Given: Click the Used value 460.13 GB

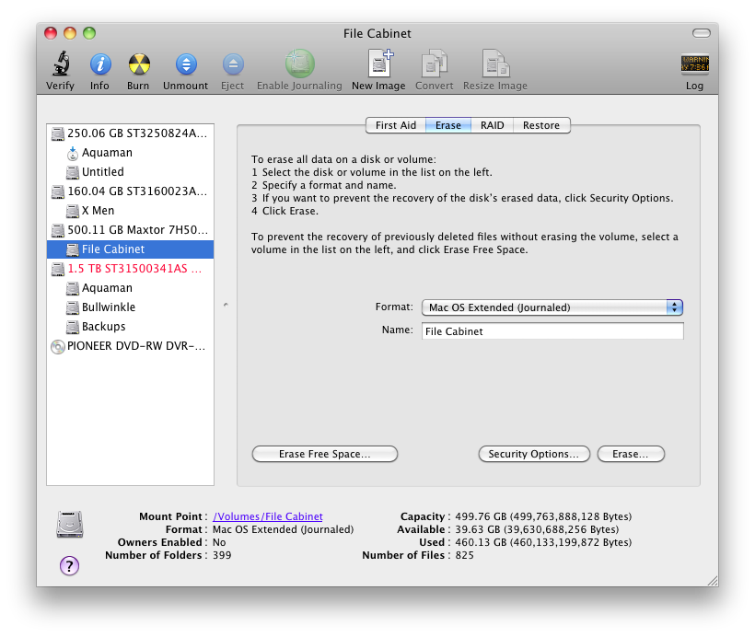Looking at the screenshot, I should (543, 542).
